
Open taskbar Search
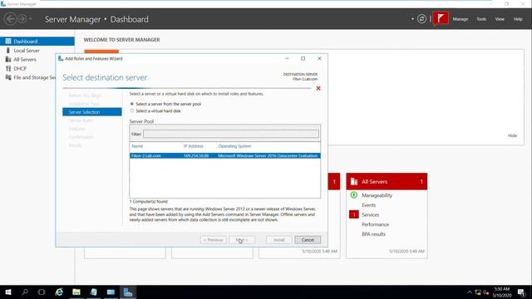pos(25,292)
